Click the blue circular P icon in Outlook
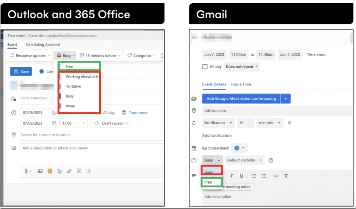Image resolution: width=356 pixels, height=209 pixels. tap(79, 171)
